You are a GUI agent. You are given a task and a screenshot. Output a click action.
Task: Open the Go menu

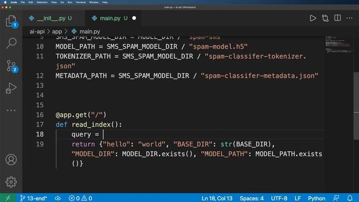[62, 2]
